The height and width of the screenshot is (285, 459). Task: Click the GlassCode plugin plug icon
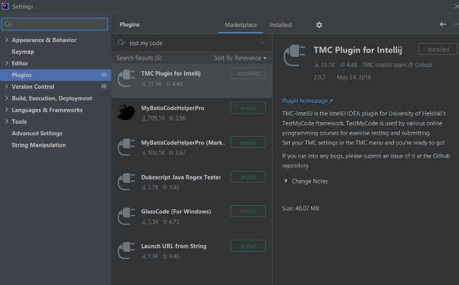(x=126, y=216)
